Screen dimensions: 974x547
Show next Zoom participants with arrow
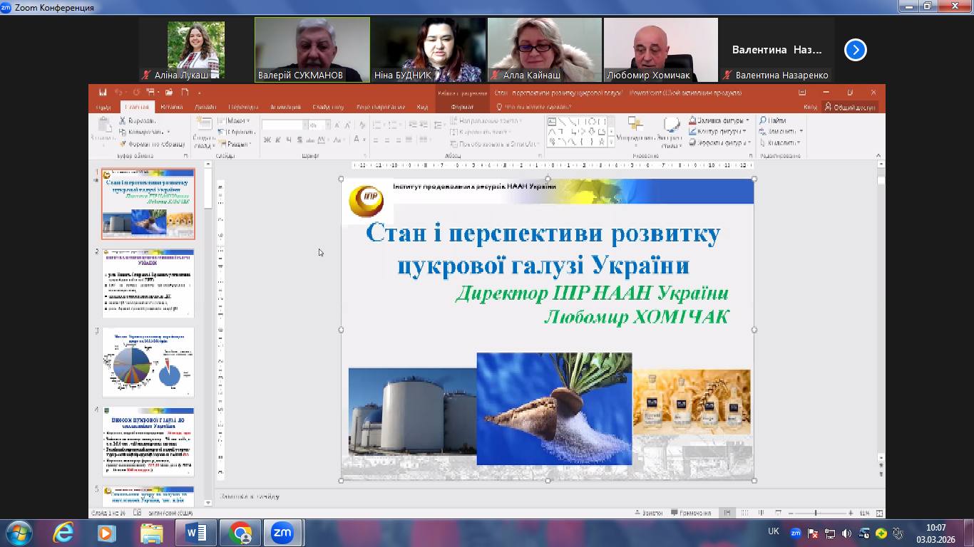(x=855, y=50)
